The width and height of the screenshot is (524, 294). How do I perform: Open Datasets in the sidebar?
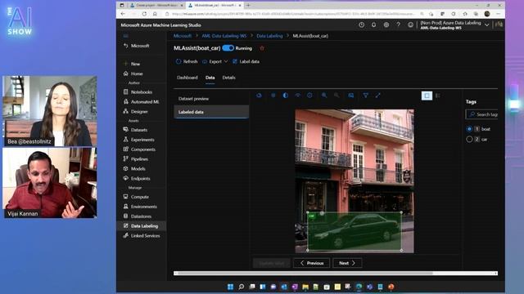pyautogui.click(x=135, y=130)
